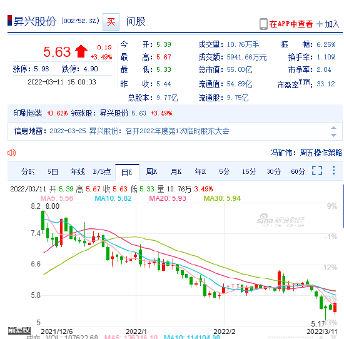The width and height of the screenshot is (344, 339).
Task: Click the stock name 昇兴股份 title
Action: [x=34, y=21]
